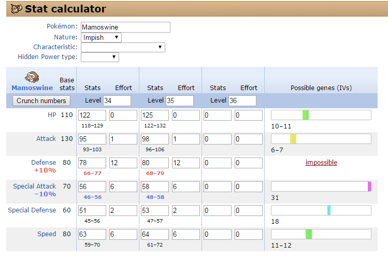388x259 pixels.
Task: Click the Defense stat label
Action: coord(44,163)
